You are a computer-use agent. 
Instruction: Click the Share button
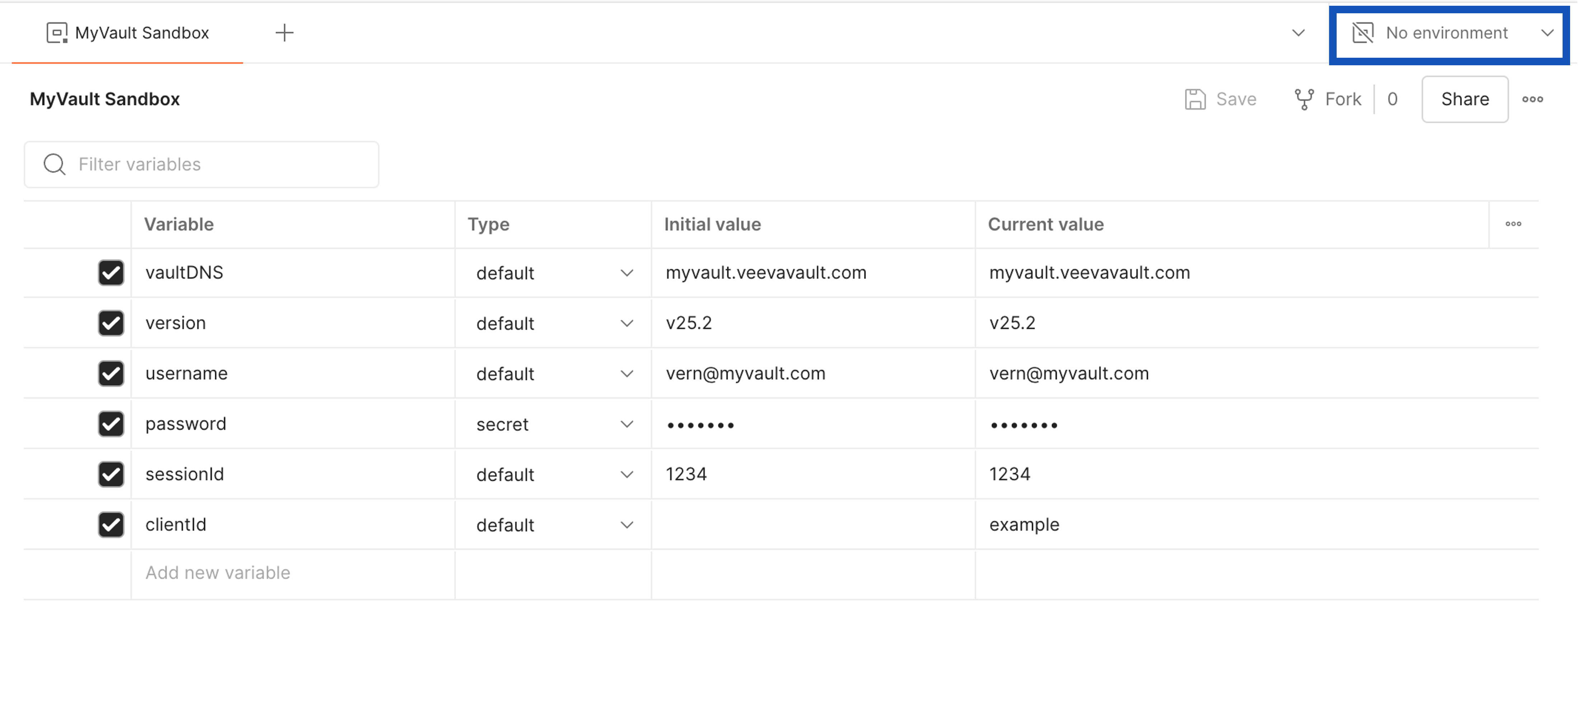coord(1464,99)
